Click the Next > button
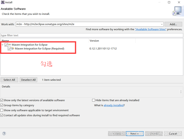The image size is (184, 139). click(135, 134)
